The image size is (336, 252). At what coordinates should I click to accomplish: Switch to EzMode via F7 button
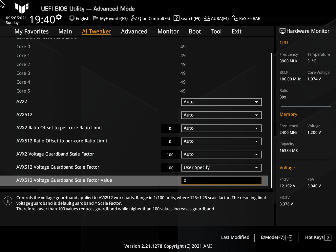(x=276, y=237)
